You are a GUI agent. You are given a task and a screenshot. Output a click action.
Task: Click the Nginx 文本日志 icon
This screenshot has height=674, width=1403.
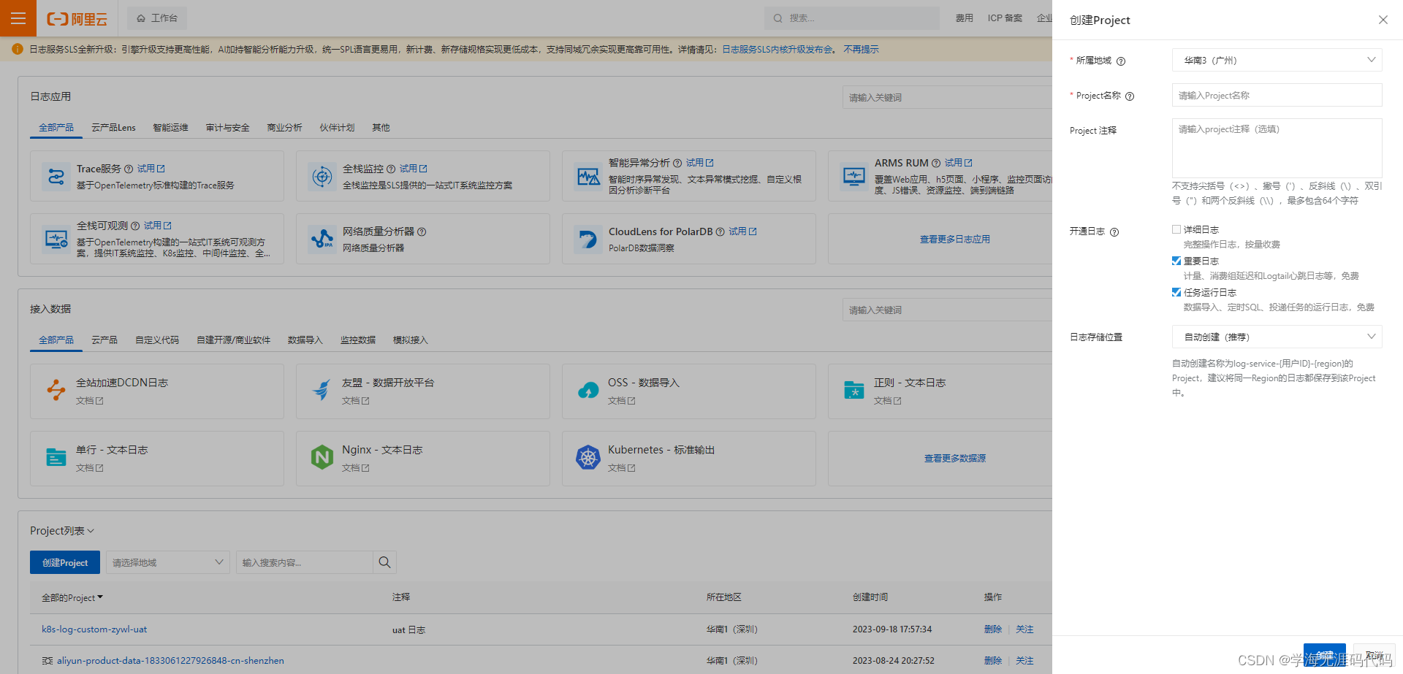coord(322,457)
